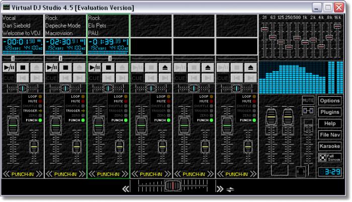The width and height of the screenshot is (352, 202).
Task: Toggle the master MUTE button
Action: pyautogui.click(x=308, y=100)
